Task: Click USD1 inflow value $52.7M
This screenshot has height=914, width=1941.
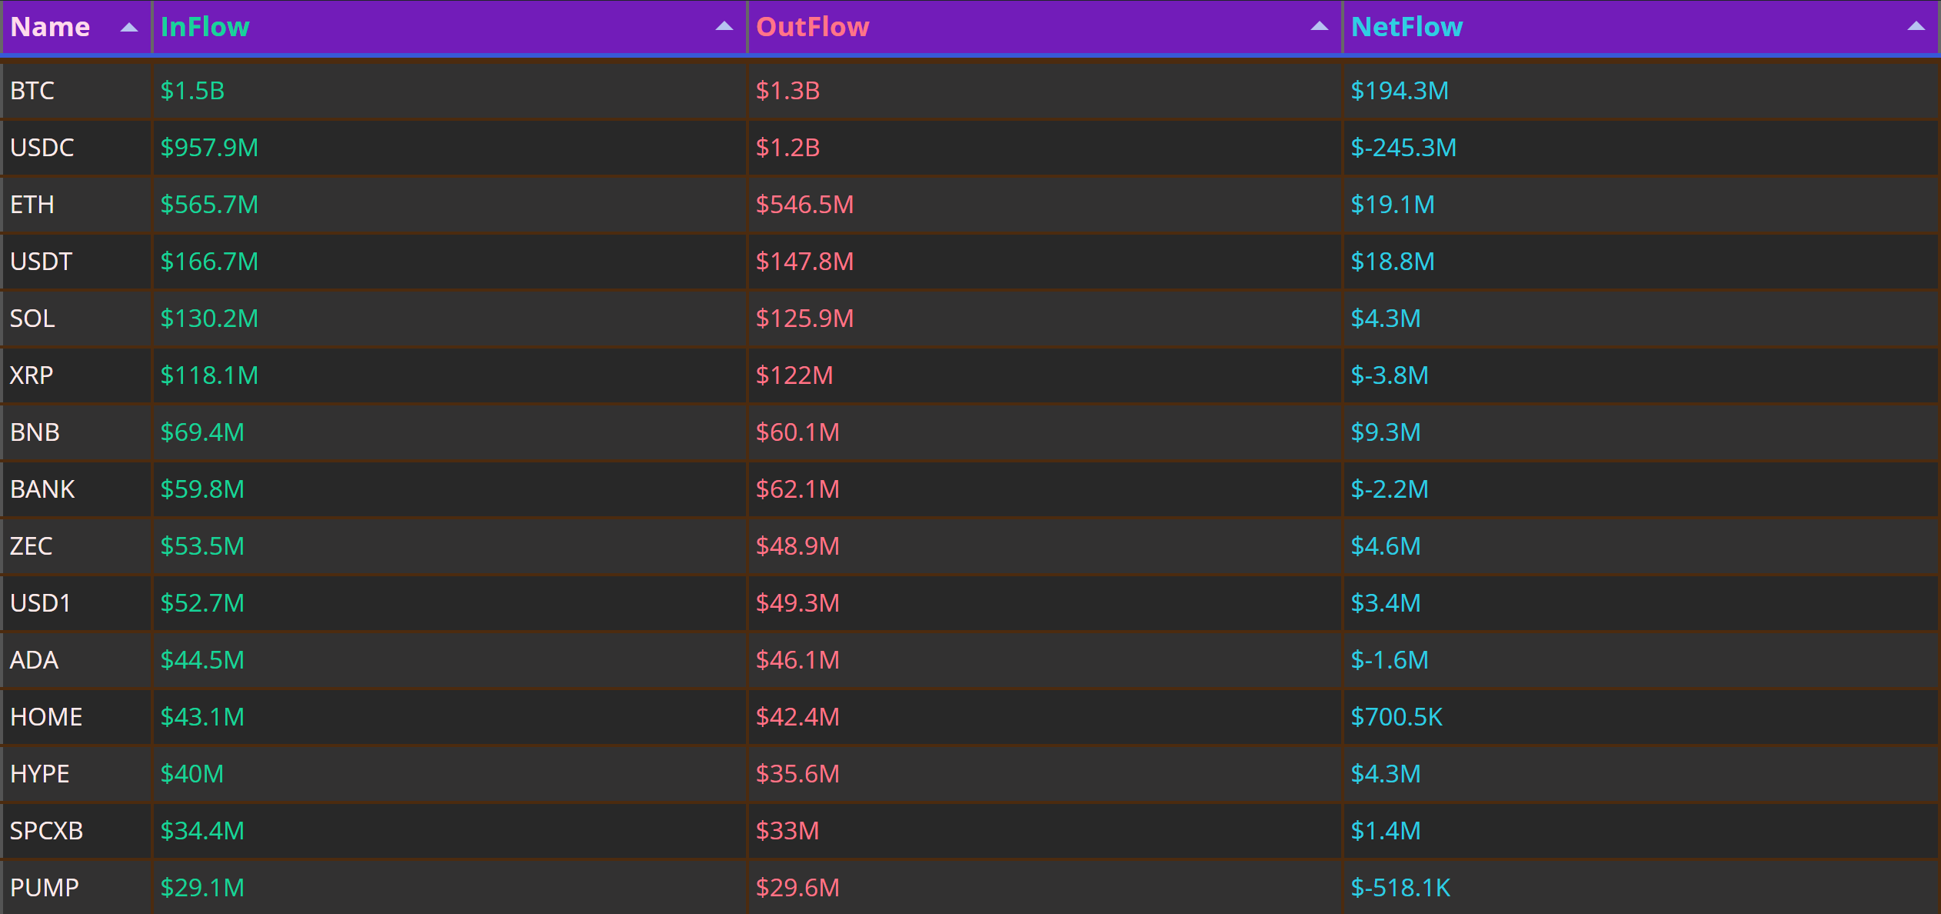Action: point(202,603)
